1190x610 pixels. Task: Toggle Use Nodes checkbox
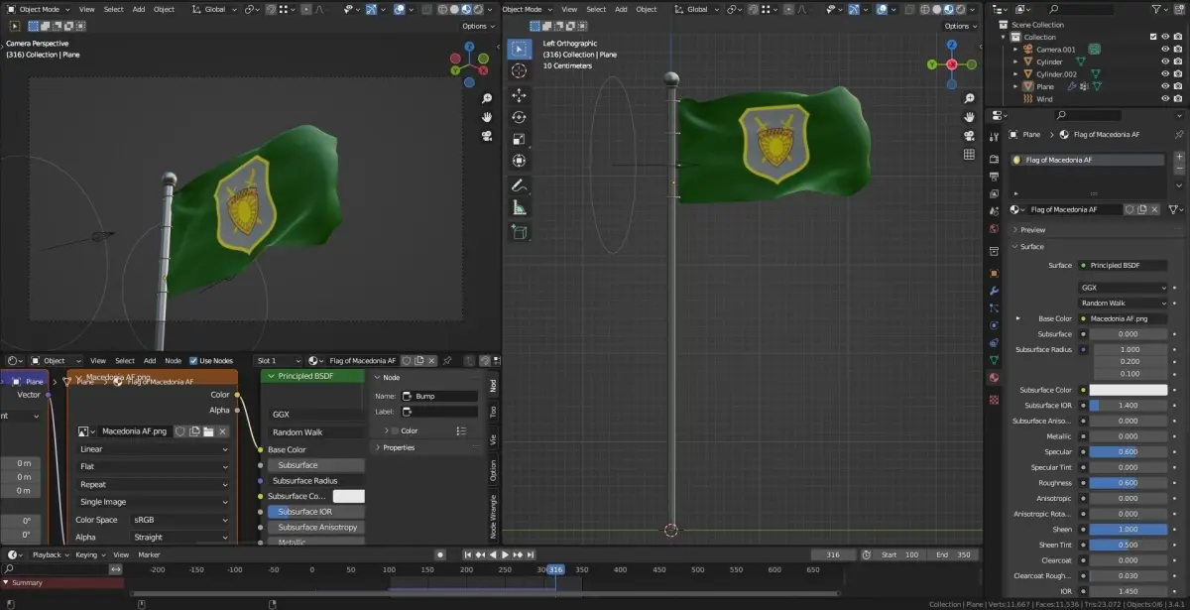point(193,361)
